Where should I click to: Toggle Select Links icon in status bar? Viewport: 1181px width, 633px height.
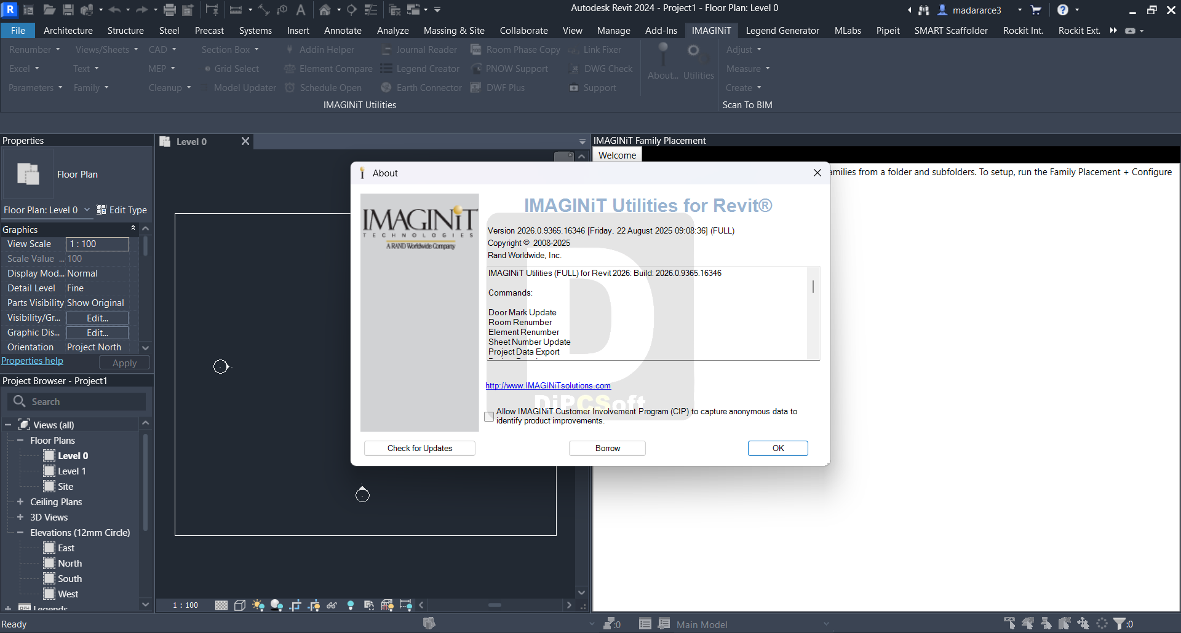1009,624
